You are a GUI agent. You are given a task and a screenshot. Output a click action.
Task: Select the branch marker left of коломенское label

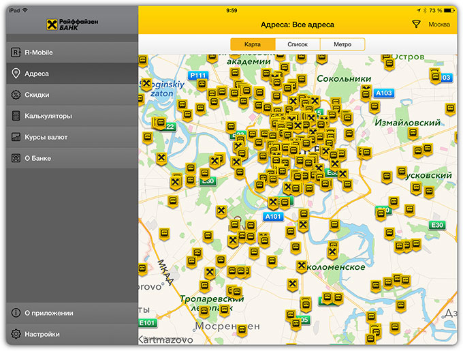click(x=301, y=264)
